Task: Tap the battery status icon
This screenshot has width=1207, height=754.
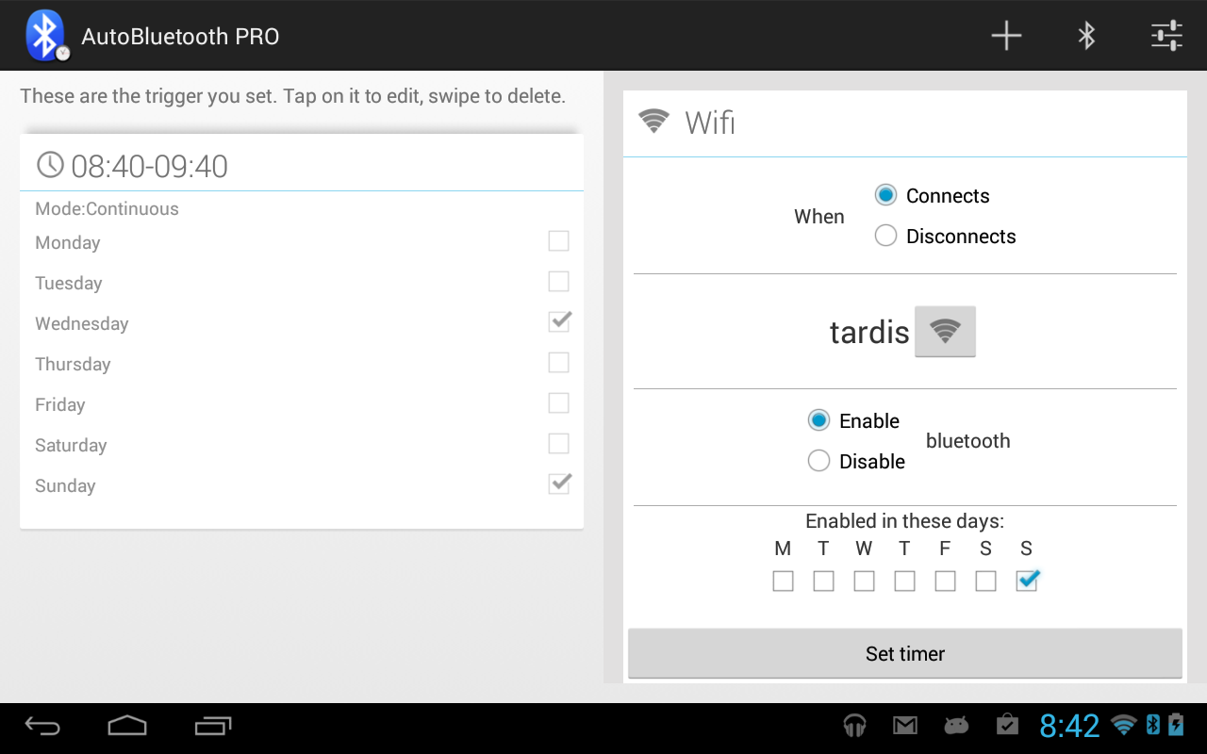Action: (x=1176, y=725)
